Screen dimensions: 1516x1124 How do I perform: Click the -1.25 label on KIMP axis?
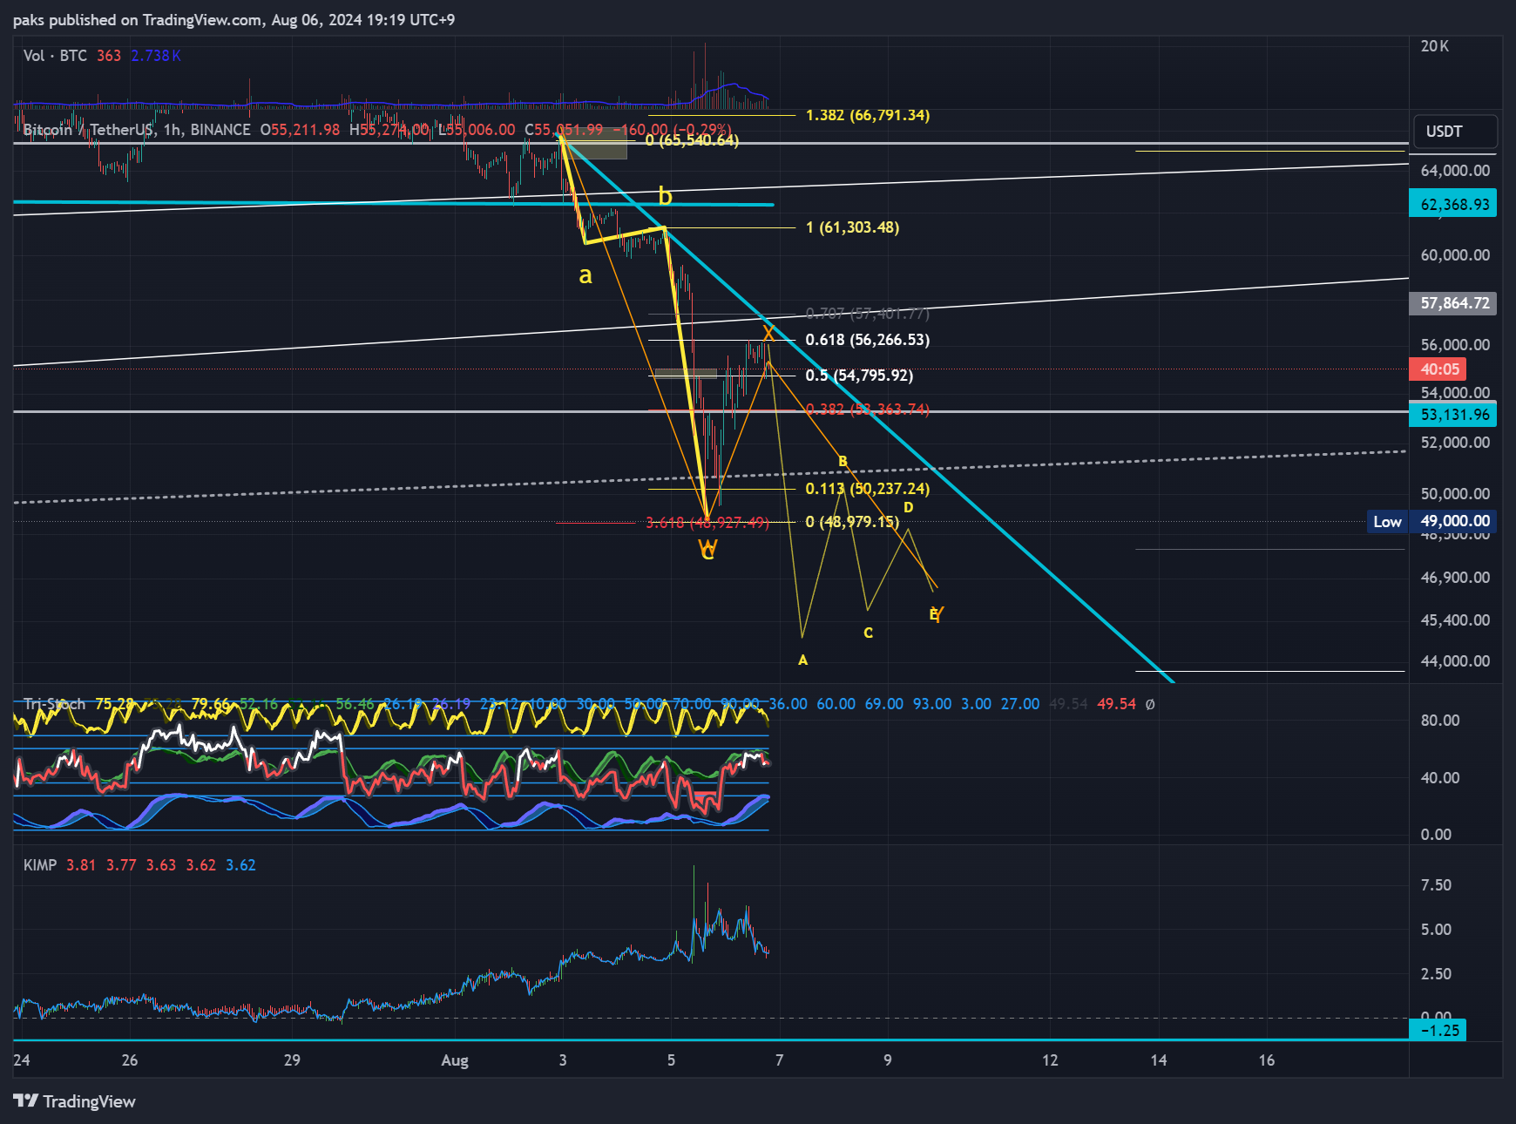click(x=1438, y=1030)
